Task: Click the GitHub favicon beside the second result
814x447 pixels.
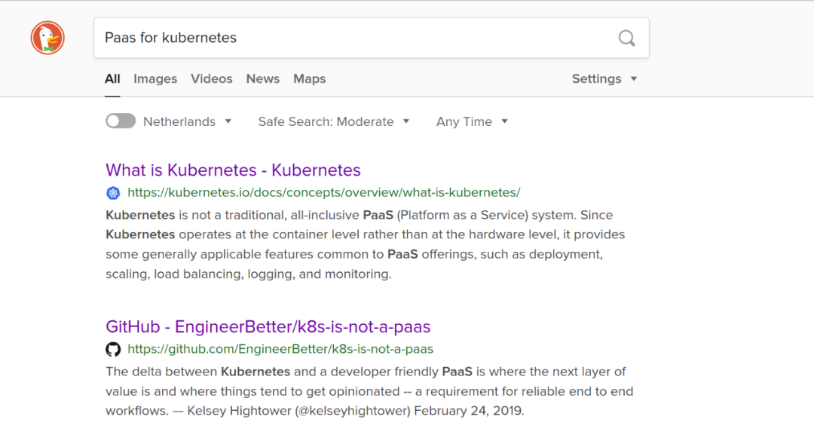Action: (x=113, y=350)
